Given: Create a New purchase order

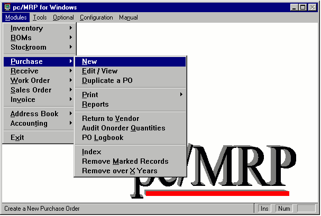Looking at the screenshot, I should click(x=131, y=61).
